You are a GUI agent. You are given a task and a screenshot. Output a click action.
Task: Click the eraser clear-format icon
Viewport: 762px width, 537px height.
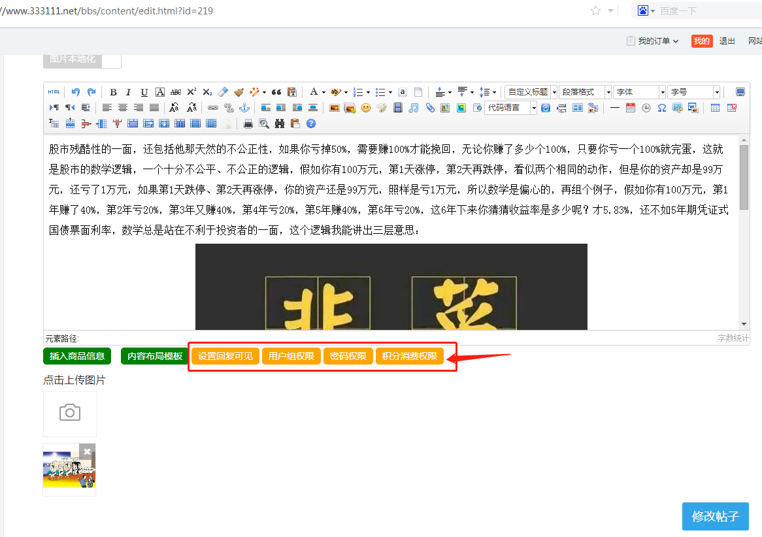(223, 92)
